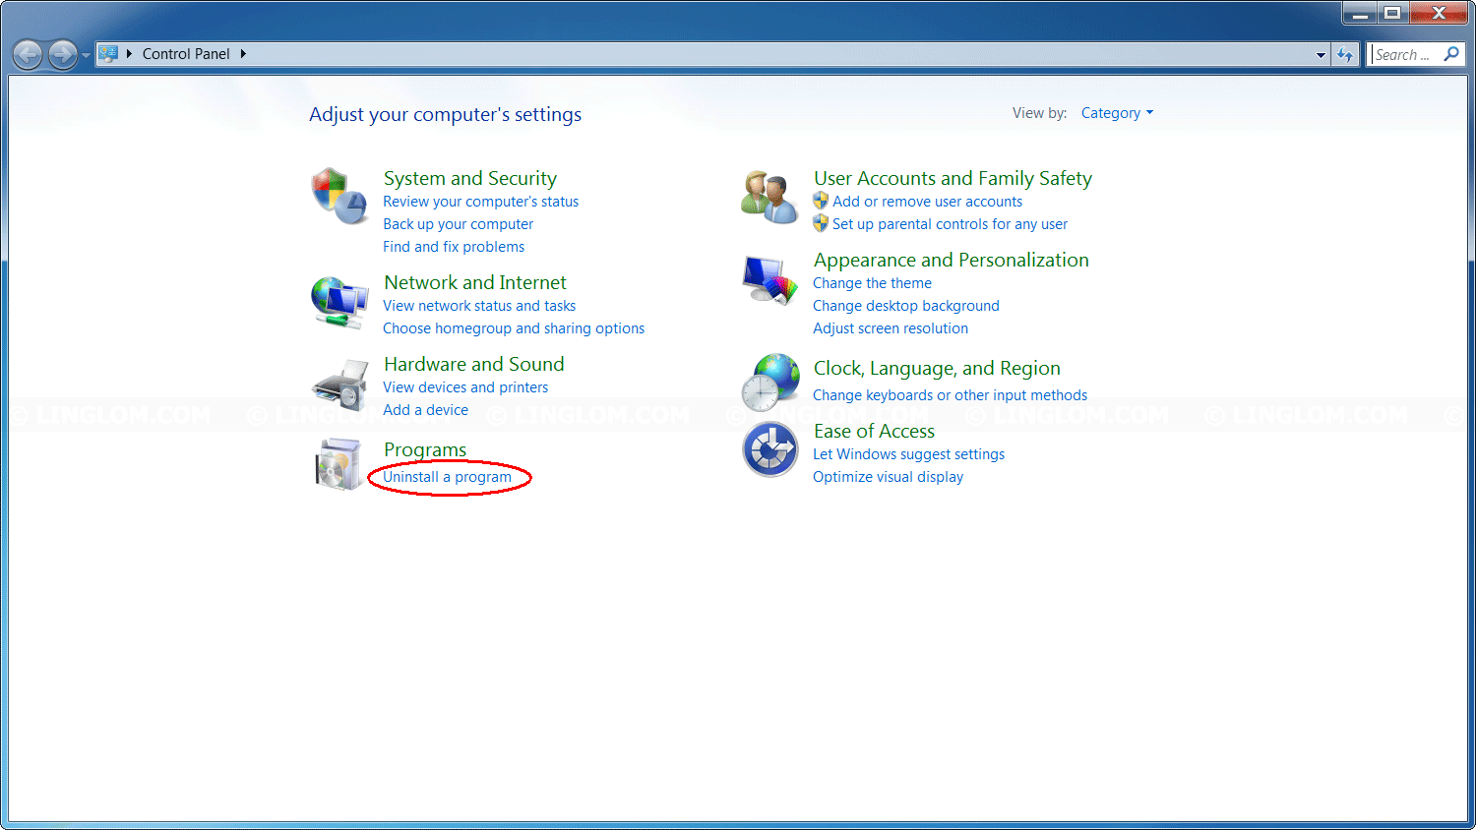
Task: Click Optimize visual display link
Action: [888, 477]
